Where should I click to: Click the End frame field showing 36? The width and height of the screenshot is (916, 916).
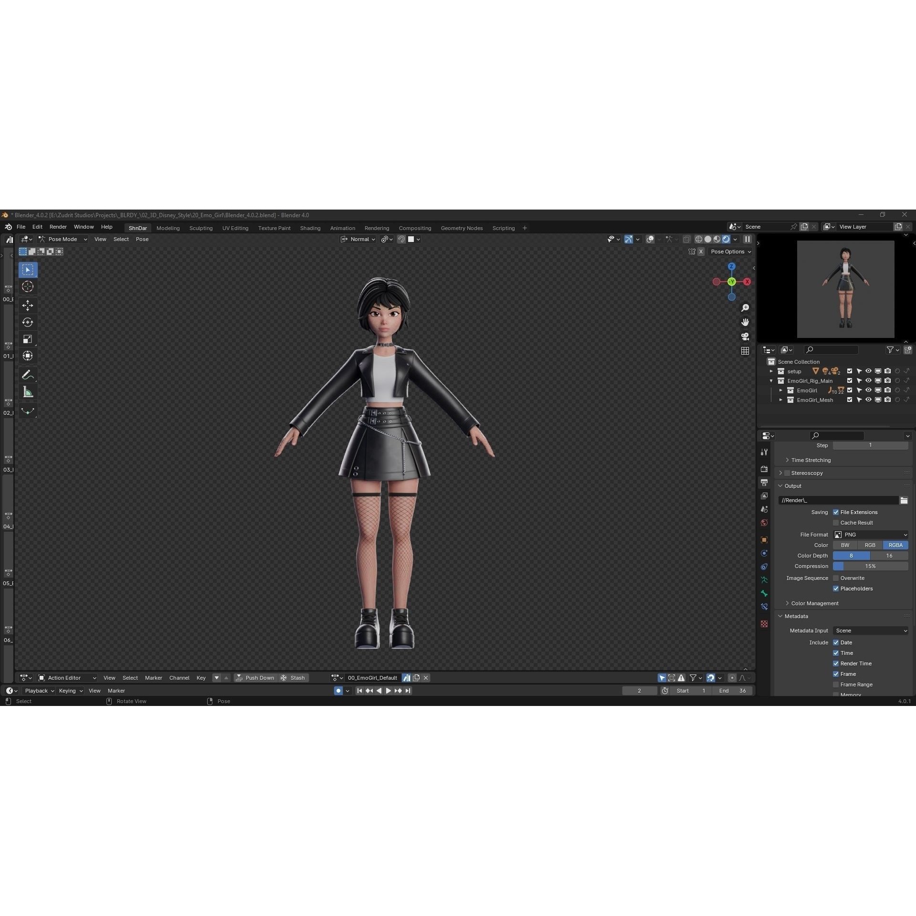pyautogui.click(x=734, y=691)
